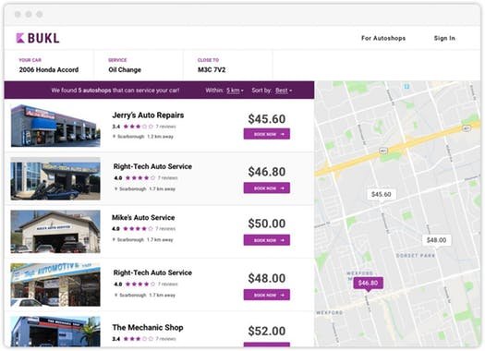Change the Oil Change service field
Viewport: 485px width, 351px height.
click(139, 66)
